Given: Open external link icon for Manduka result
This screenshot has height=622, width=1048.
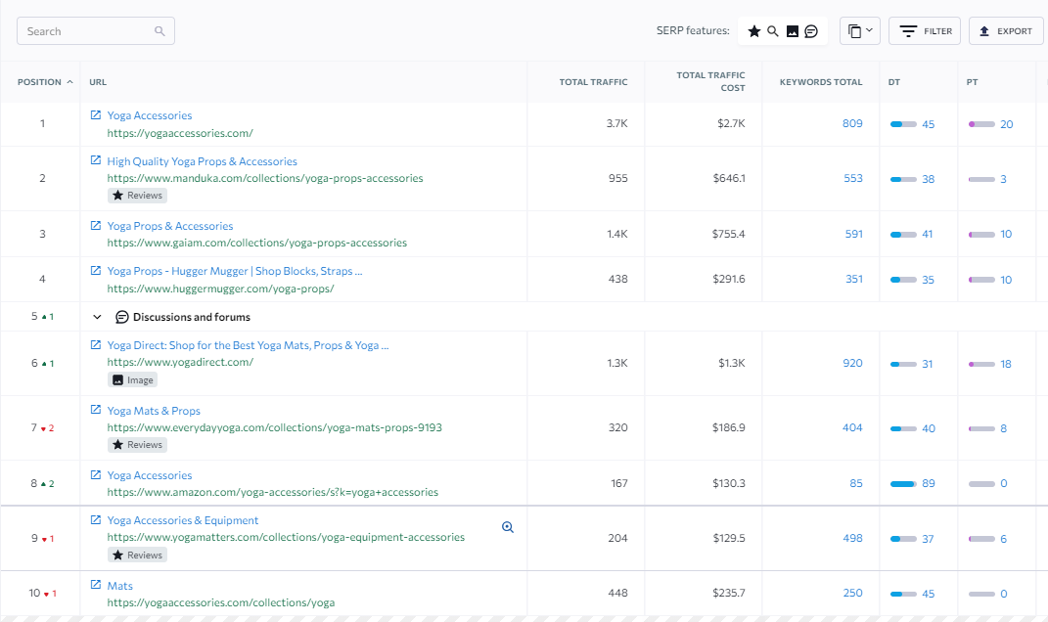Looking at the screenshot, I should click(x=96, y=160).
